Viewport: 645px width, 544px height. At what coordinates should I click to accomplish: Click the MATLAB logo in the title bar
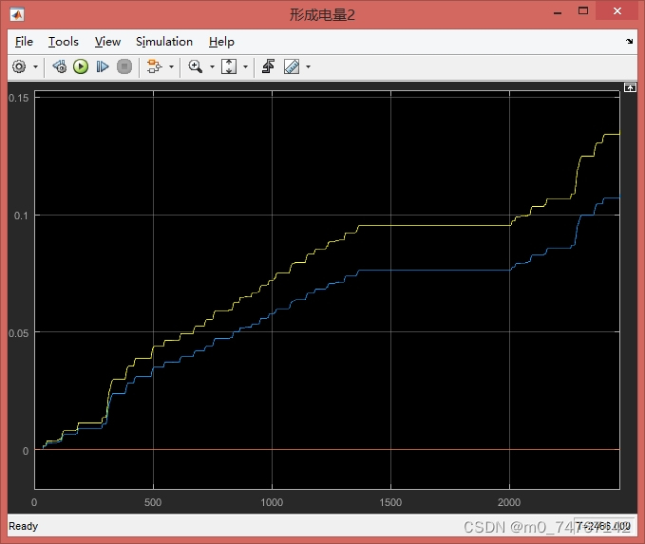coord(17,15)
